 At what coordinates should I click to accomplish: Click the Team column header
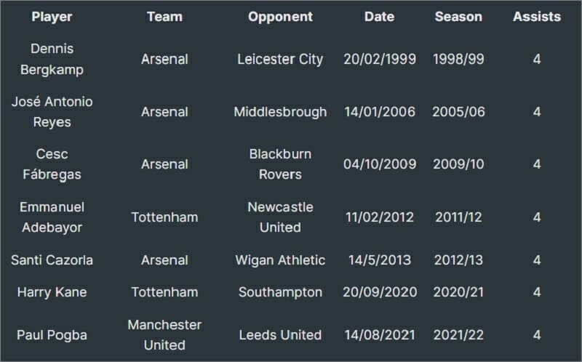click(164, 17)
